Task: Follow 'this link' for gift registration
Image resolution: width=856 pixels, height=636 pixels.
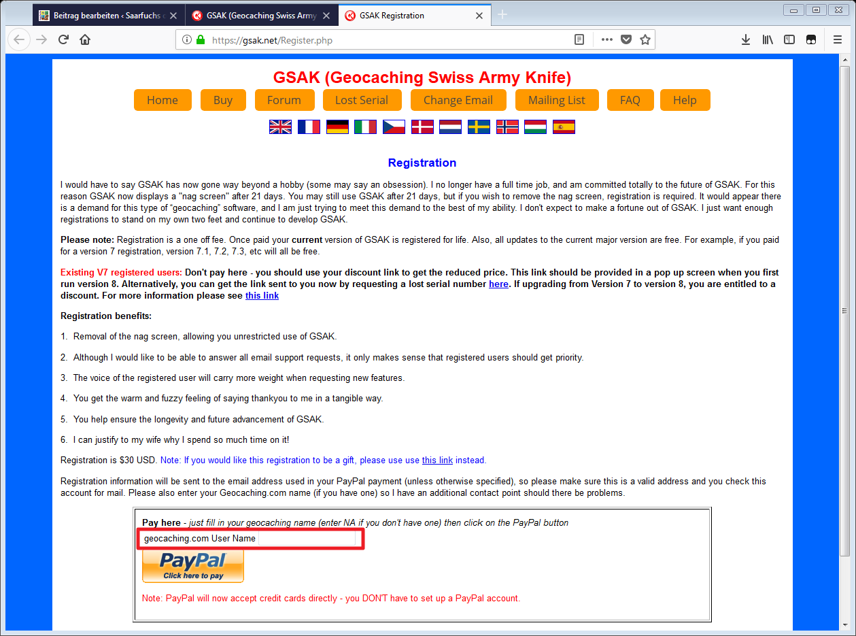Action: 437,460
